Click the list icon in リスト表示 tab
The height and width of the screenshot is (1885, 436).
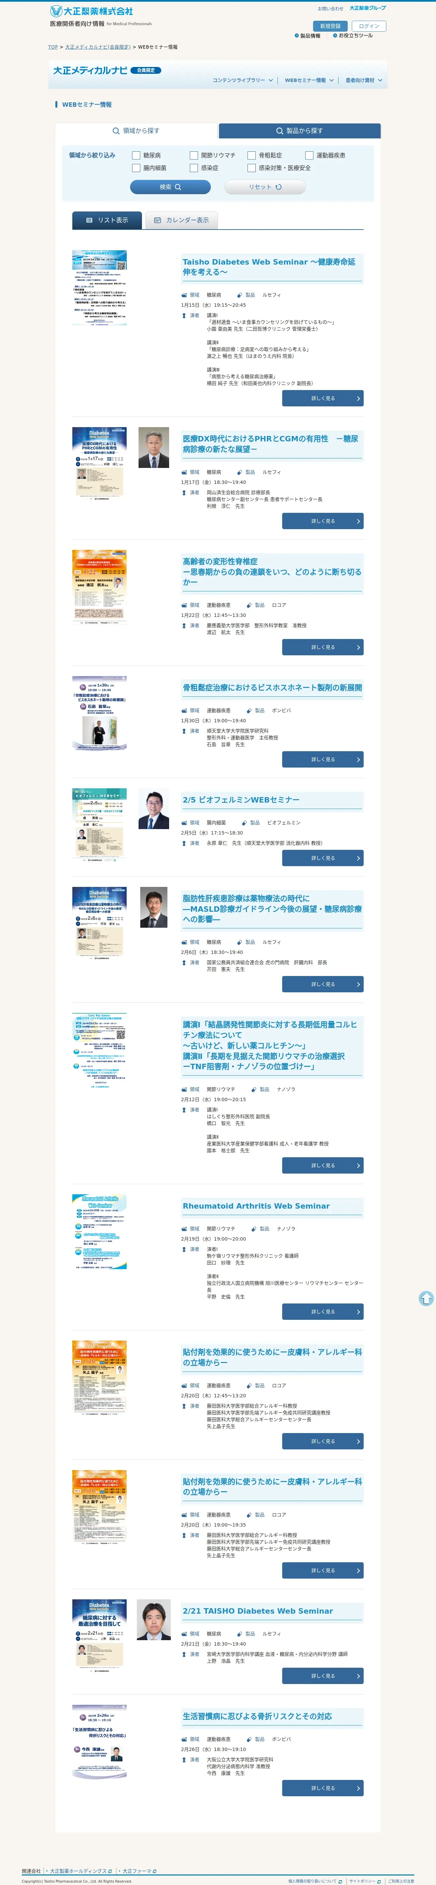click(89, 220)
